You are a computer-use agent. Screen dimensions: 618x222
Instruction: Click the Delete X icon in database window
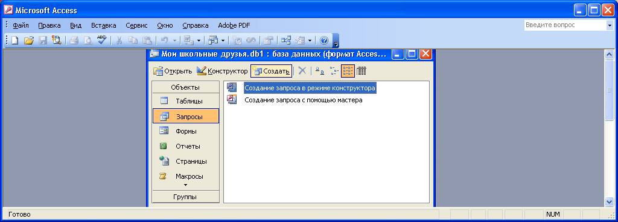click(x=302, y=71)
